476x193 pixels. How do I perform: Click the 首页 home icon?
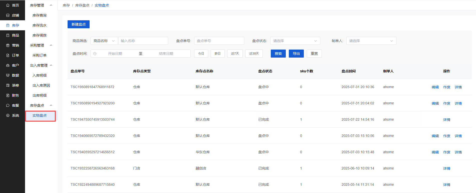tap(8, 5)
